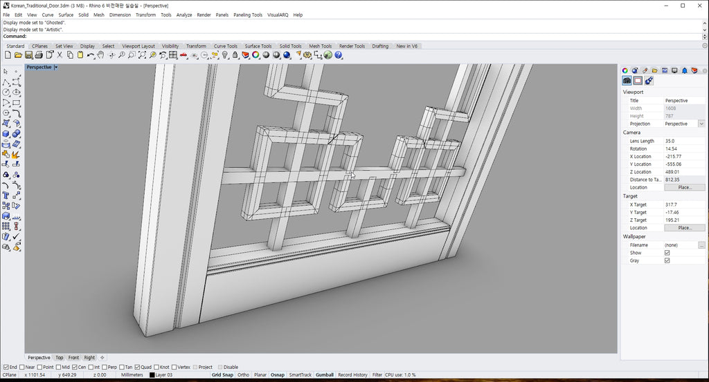
Task: Open the Help question mark icon
Action: pos(339,55)
